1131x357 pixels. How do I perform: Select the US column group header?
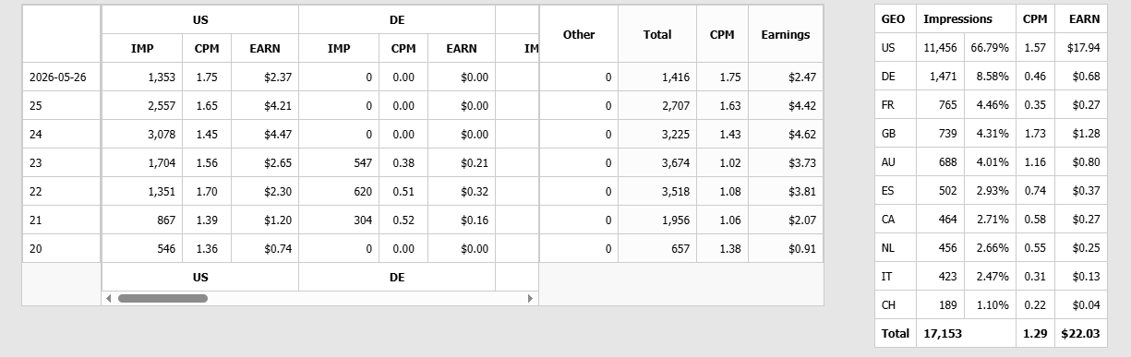[200, 19]
